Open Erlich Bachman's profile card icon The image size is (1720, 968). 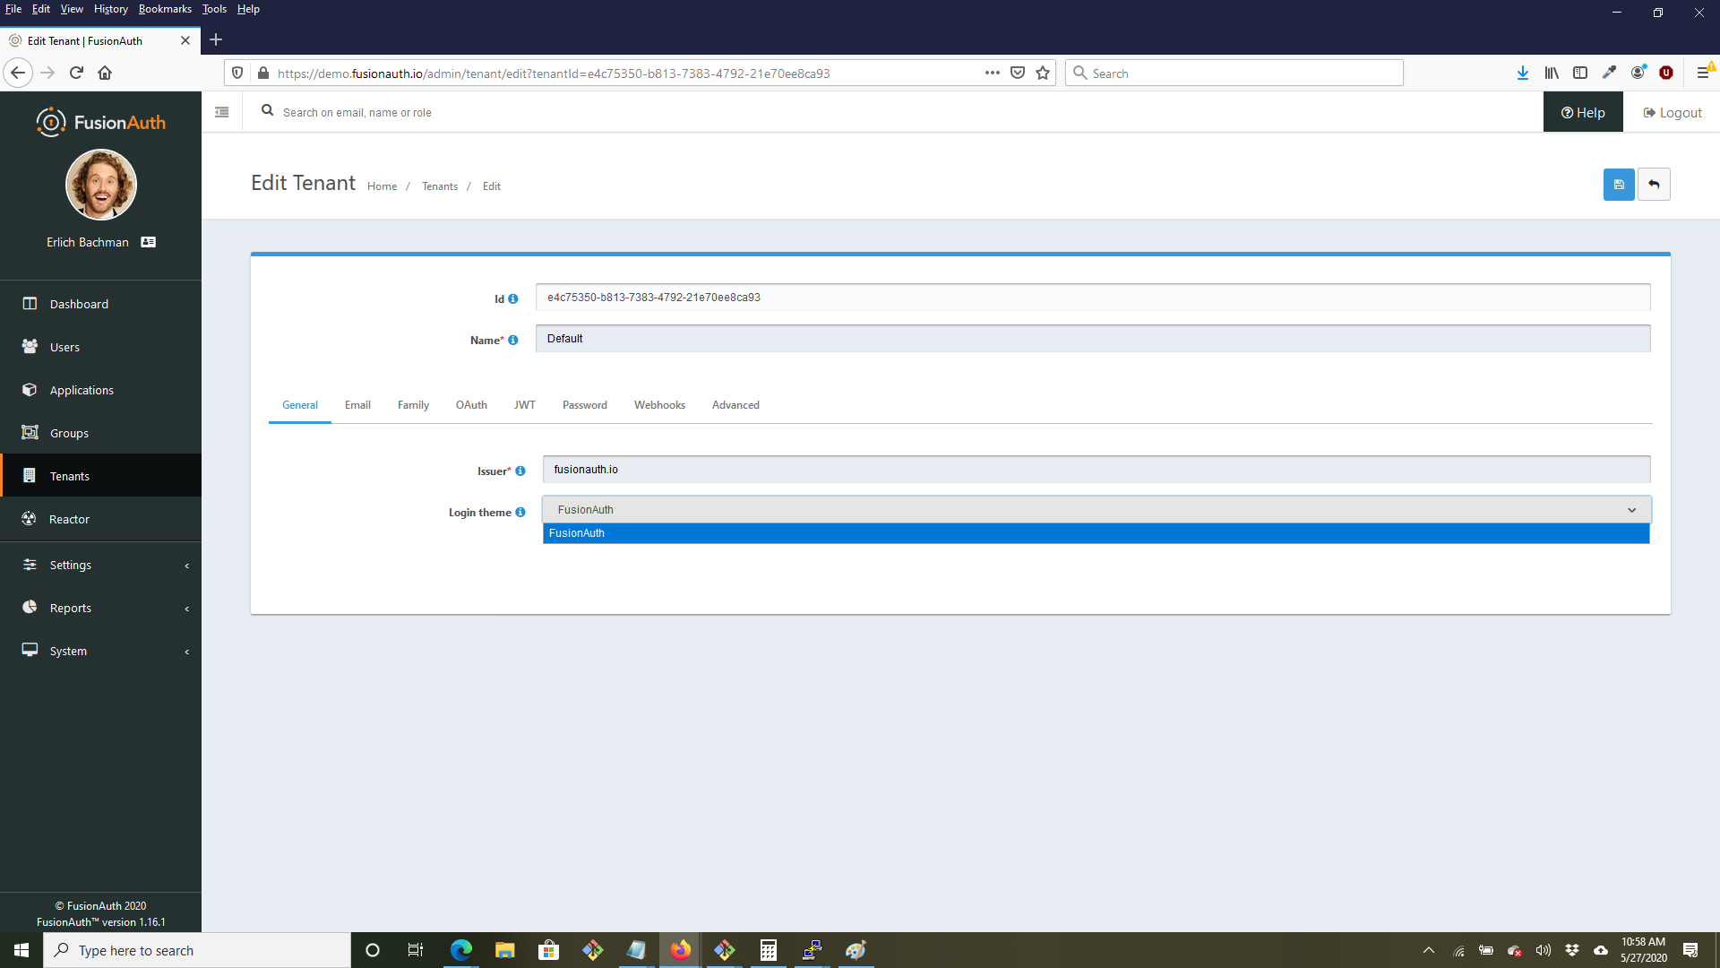[x=149, y=242]
